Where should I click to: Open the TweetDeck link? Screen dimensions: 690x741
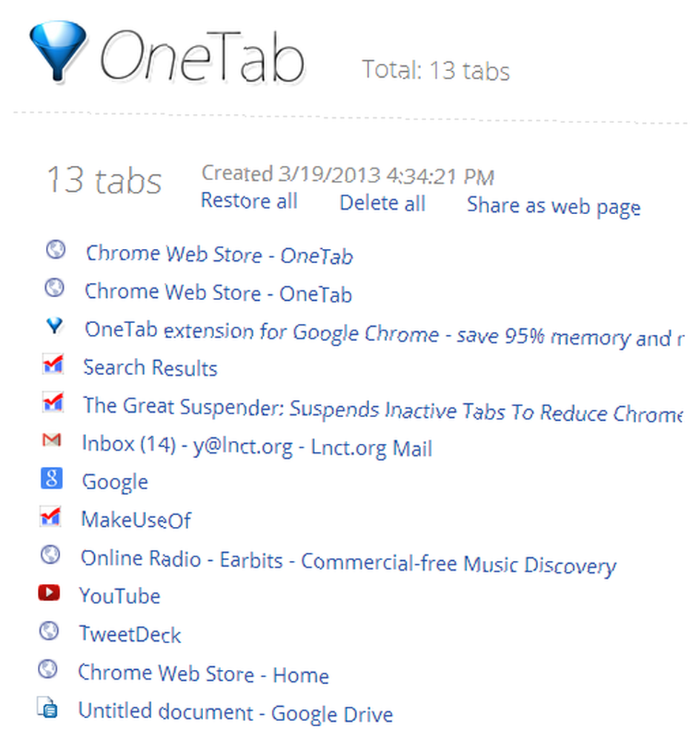130,634
